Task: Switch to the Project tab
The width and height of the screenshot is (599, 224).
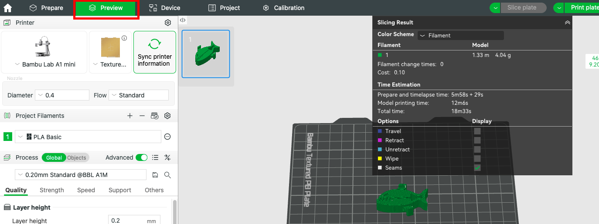Action: (x=224, y=8)
